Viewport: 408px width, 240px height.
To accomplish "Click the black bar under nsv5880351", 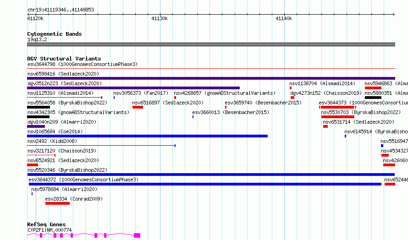I will pos(373,98).
